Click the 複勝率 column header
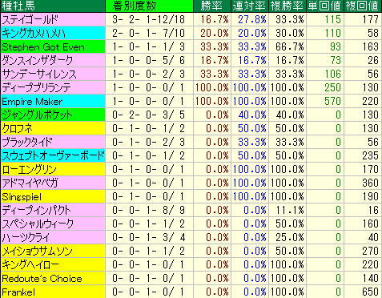The width and height of the screenshot is (382, 298). pyautogui.click(x=287, y=6)
